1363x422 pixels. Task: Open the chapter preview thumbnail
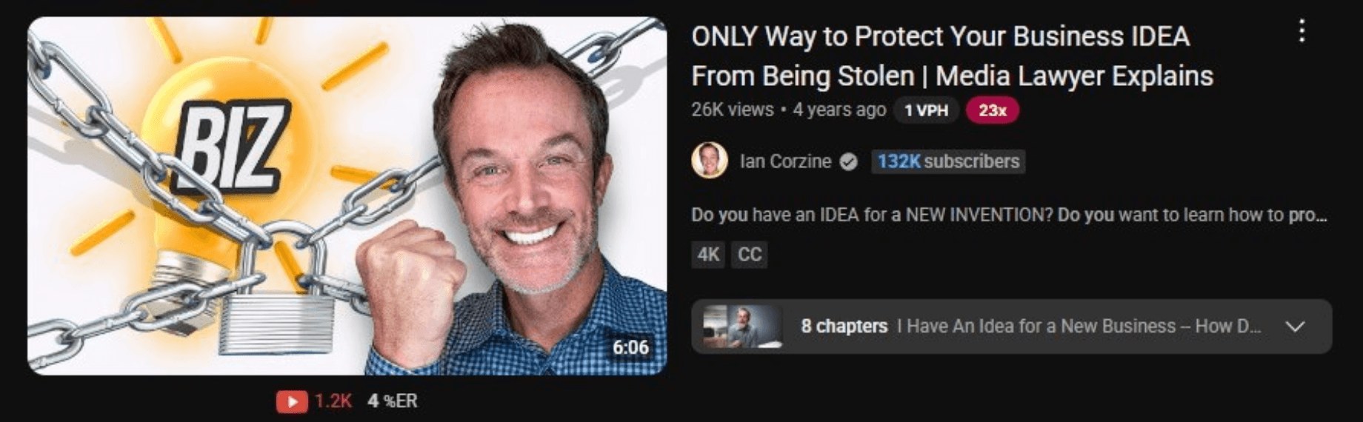pyautogui.click(x=742, y=326)
